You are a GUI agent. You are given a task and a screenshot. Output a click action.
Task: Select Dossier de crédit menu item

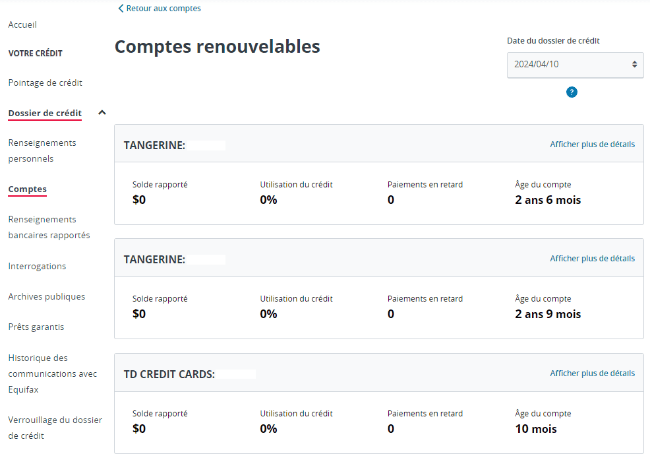(45, 113)
